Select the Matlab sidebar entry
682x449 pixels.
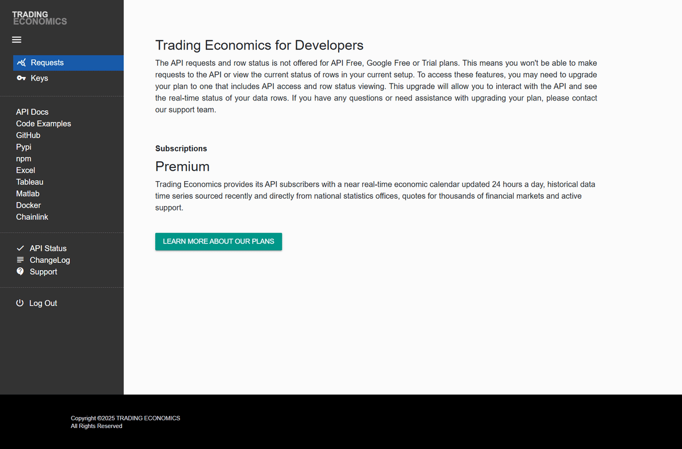coord(27,193)
